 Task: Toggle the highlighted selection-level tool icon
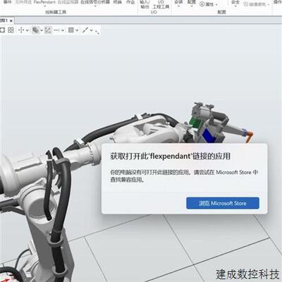click(35, 30)
